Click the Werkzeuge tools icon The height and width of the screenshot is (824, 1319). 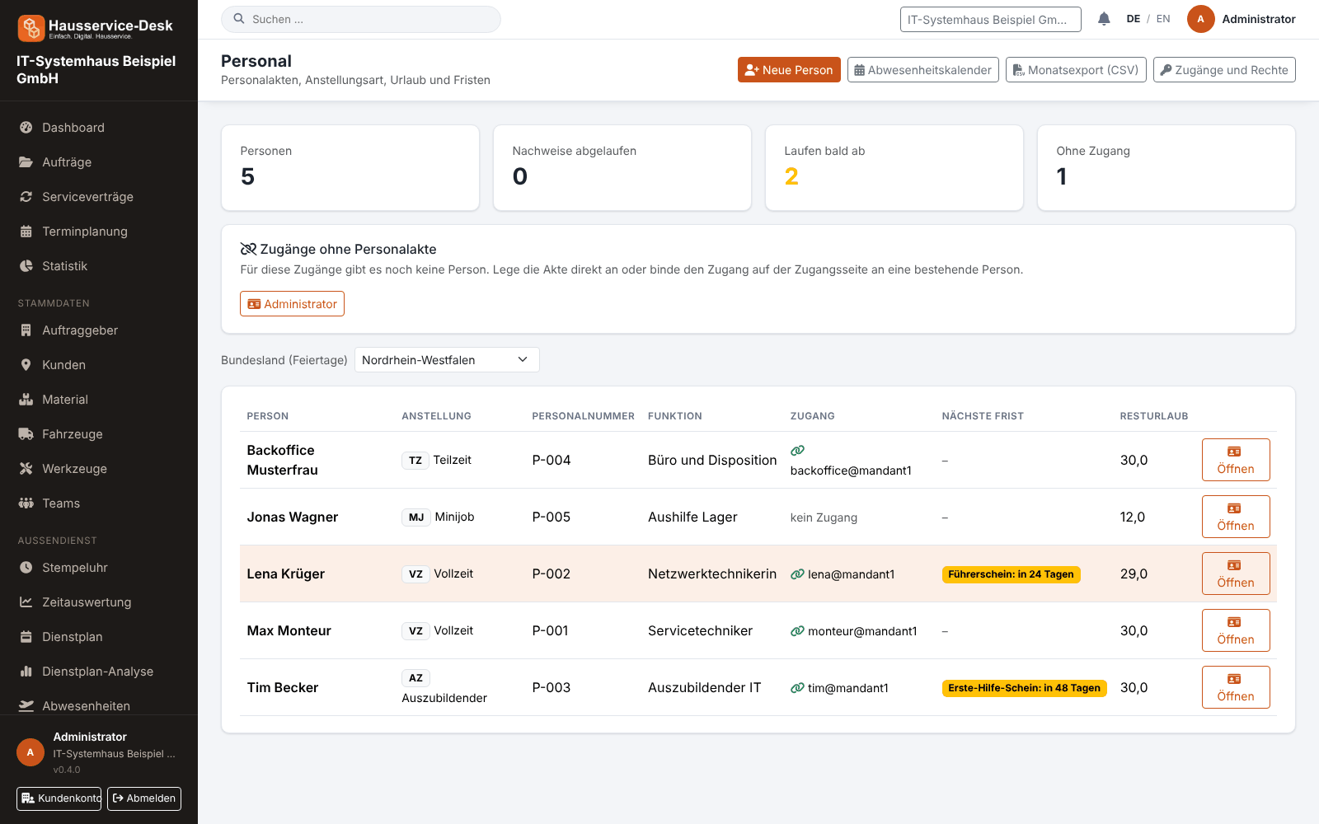(x=26, y=469)
